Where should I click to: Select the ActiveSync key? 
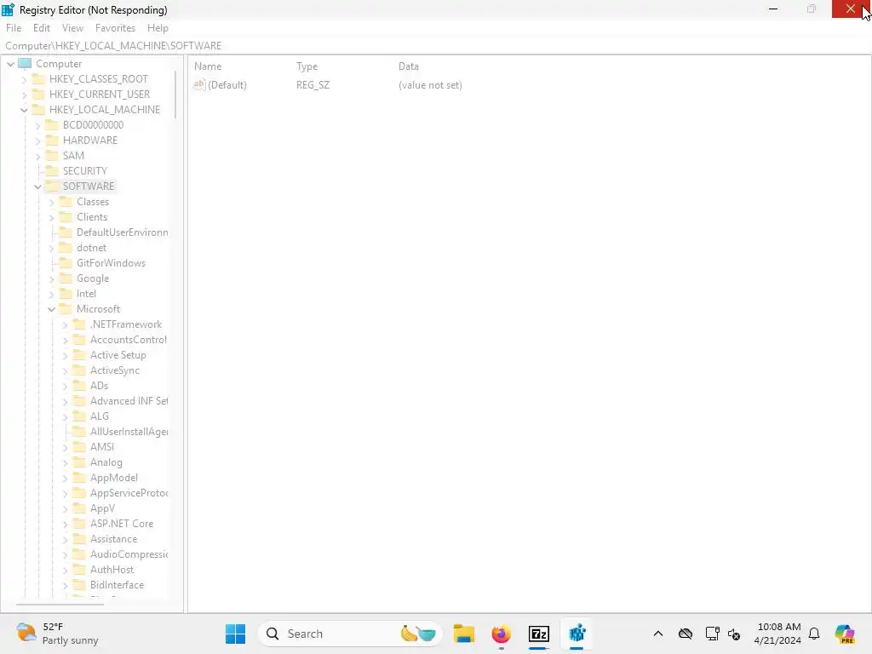pyautogui.click(x=115, y=370)
